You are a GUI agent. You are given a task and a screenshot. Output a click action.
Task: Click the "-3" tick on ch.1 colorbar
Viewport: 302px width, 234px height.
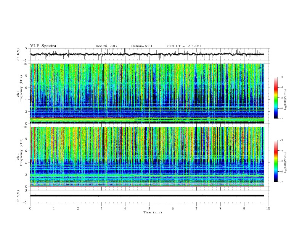coord(281,77)
